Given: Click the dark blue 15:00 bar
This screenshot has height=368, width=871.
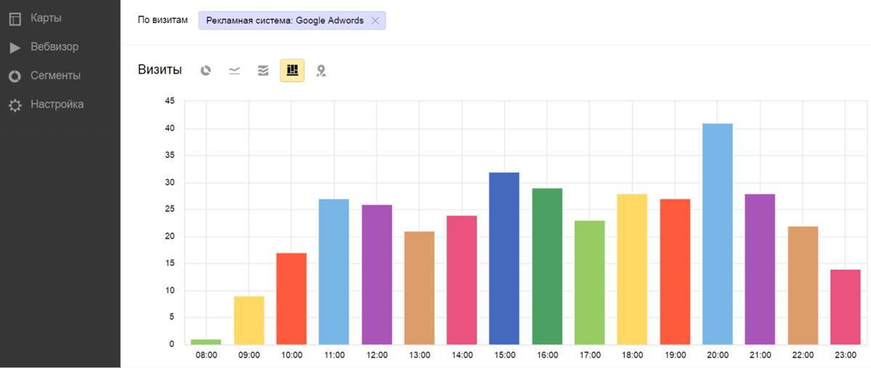Looking at the screenshot, I should tap(504, 259).
